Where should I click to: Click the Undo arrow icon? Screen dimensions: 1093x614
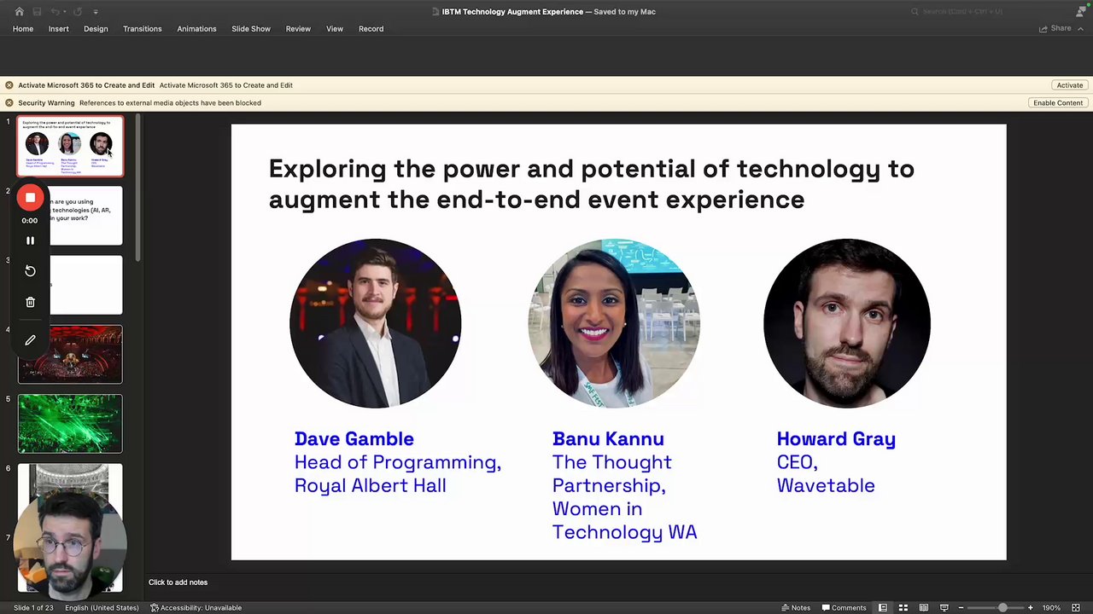click(x=55, y=11)
